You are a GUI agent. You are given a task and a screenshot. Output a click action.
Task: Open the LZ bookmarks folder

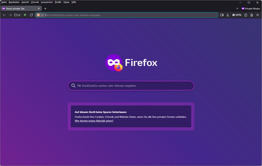pos(18,15)
